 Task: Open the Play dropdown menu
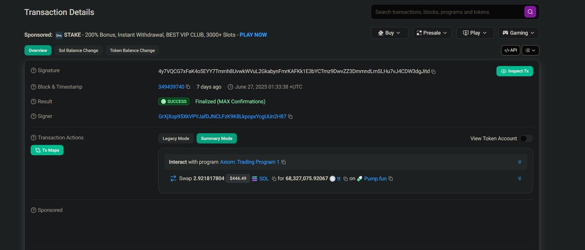click(x=475, y=33)
